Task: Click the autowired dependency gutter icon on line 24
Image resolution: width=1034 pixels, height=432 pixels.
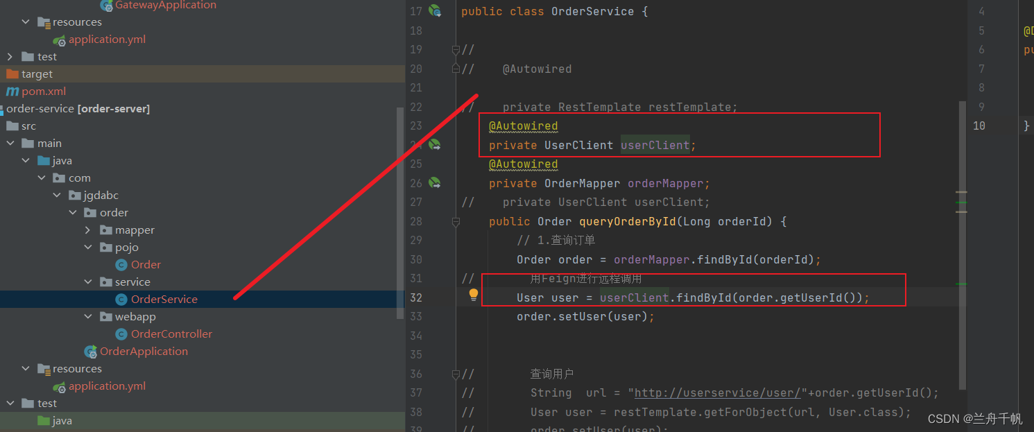Action: (435, 145)
